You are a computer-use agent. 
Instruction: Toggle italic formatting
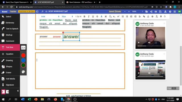coord(89,16)
